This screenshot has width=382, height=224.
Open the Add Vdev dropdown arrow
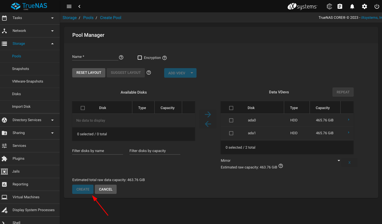pyautogui.click(x=192, y=73)
